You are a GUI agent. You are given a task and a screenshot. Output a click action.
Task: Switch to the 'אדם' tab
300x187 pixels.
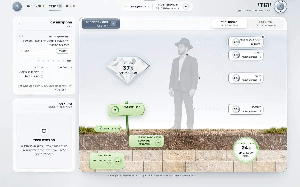(x=70, y=6)
